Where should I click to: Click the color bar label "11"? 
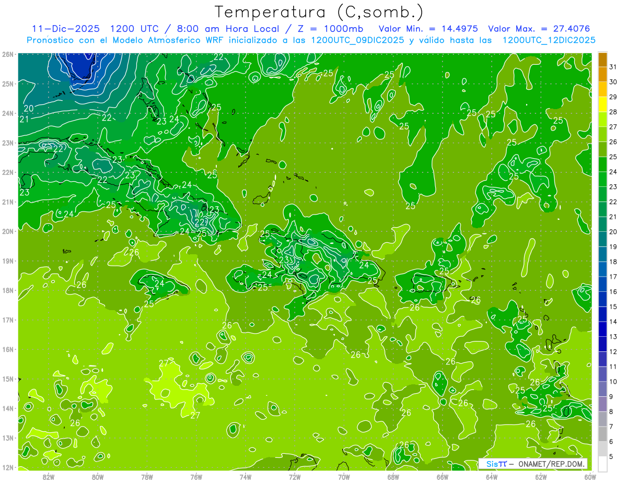coord(613,367)
